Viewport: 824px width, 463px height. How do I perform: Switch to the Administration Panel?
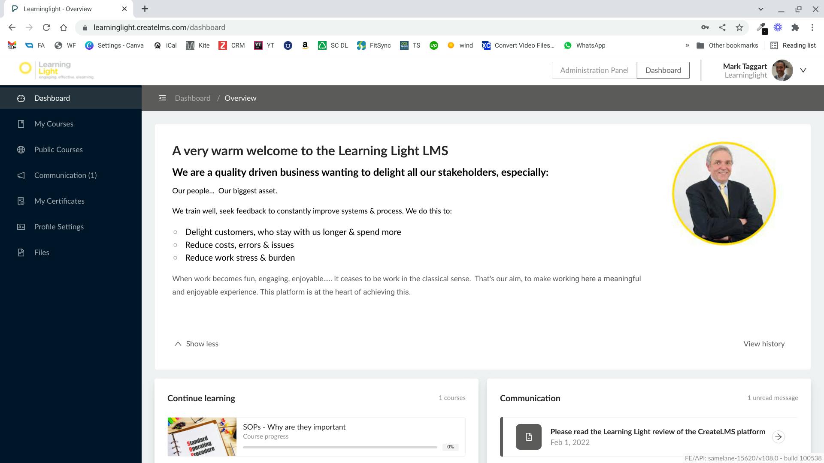click(x=594, y=70)
